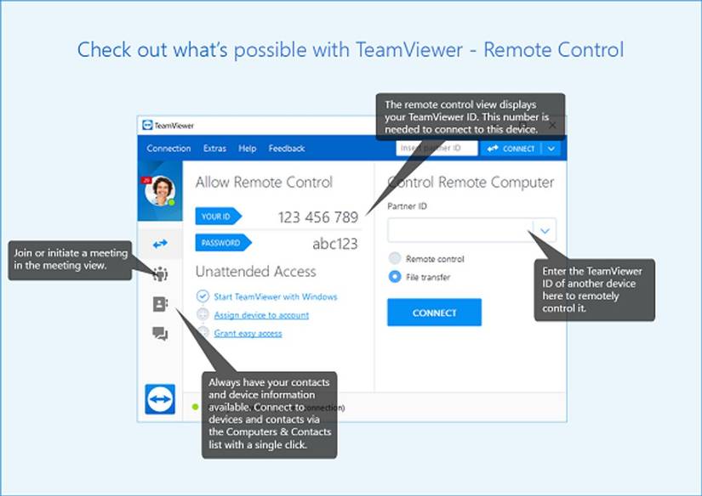
Task: Open the dropdown beside the toolbar Connect button
Action: [551, 148]
